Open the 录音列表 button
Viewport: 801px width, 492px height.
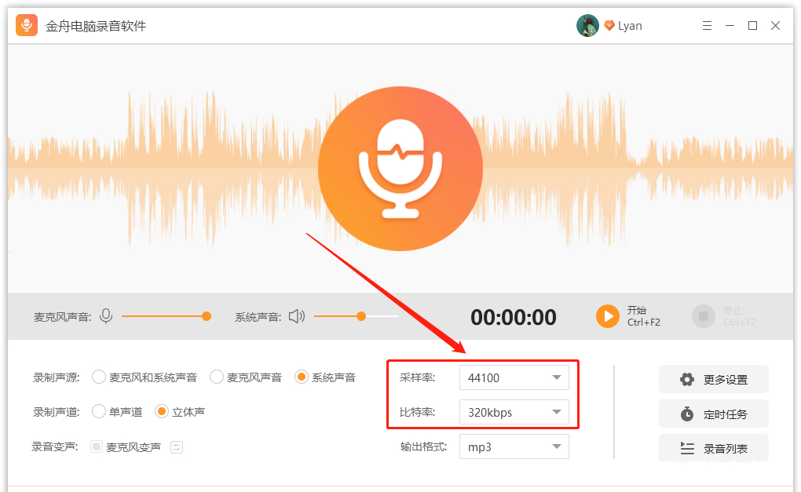pos(713,448)
